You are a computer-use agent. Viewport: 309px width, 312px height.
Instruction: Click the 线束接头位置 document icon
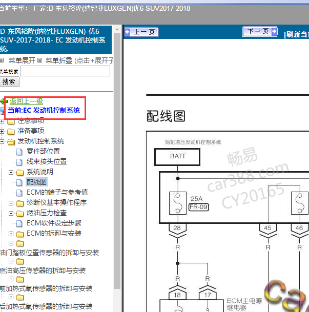[x=19, y=162]
